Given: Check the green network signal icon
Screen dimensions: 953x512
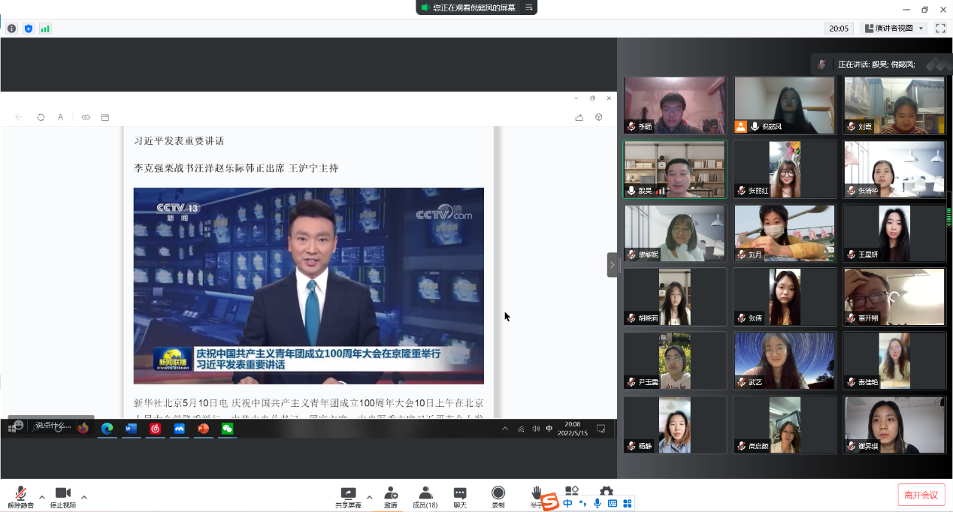Looking at the screenshot, I should pyautogui.click(x=45, y=29).
